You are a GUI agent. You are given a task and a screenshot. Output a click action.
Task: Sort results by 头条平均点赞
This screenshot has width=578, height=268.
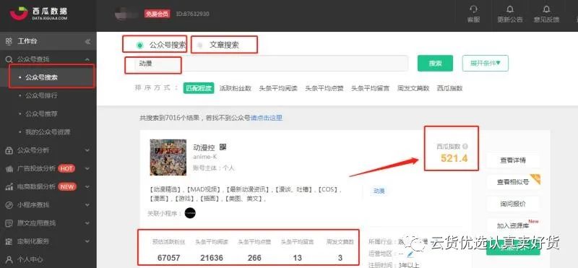324,88
